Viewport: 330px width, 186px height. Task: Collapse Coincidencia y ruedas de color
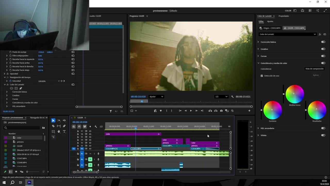[258, 63]
